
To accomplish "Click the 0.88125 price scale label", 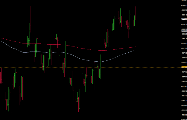I will click(184, 39).
